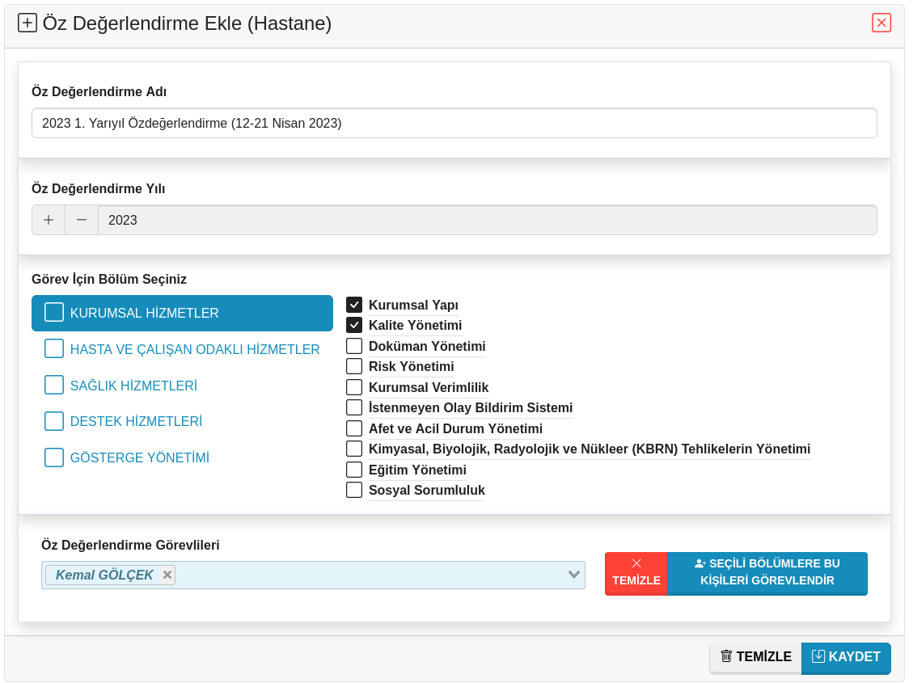Decrease the year with the minus button
Screen dimensions: 913x683
[x=82, y=220]
